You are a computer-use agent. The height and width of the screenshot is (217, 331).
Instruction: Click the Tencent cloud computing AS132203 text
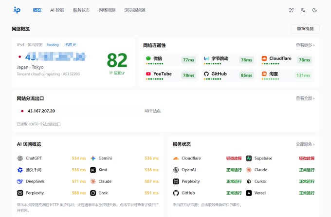click(x=48, y=74)
